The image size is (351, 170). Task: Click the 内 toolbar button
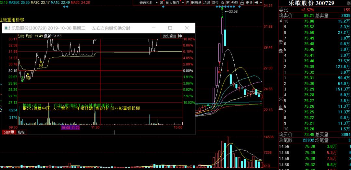coord(188,3)
